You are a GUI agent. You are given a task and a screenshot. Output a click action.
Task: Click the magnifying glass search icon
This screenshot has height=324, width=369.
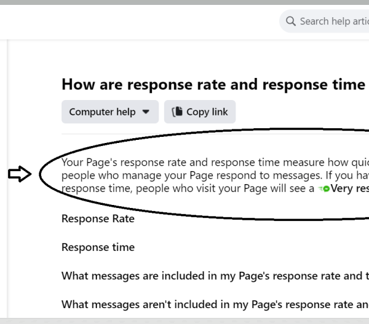point(291,21)
